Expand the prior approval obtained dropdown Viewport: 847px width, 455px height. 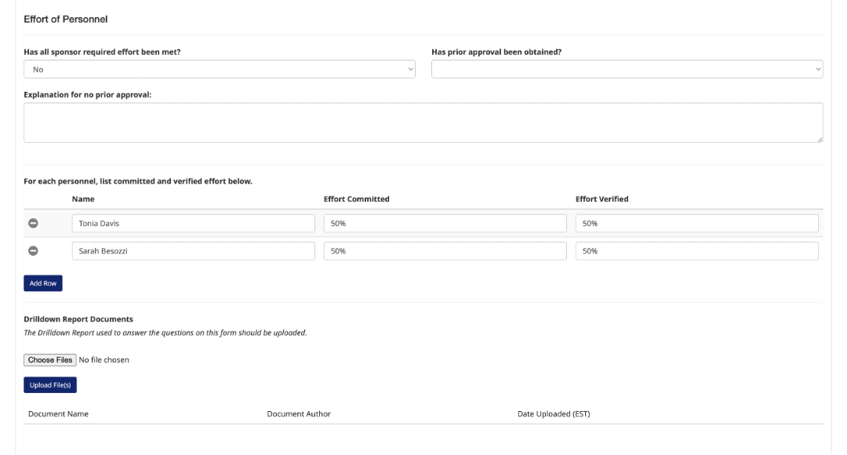point(627,70)
